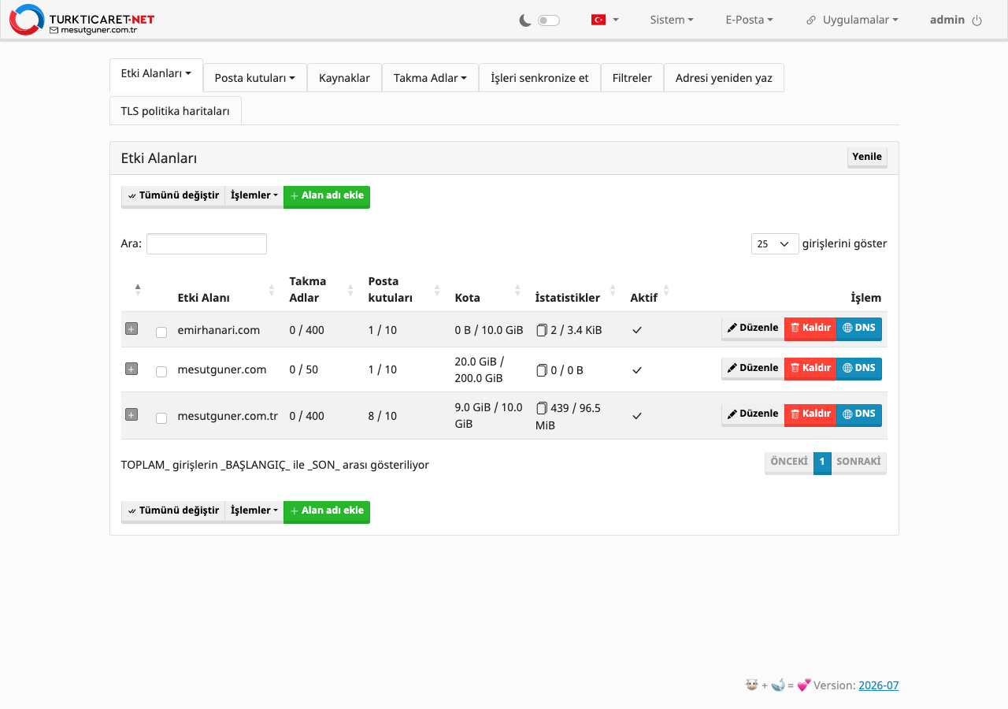Switch to Kaynaklar tab
The image size is (1008, 709).
point(344,78)
